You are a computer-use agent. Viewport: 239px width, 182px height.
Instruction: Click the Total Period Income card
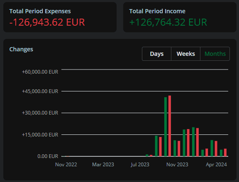[180, 17]
